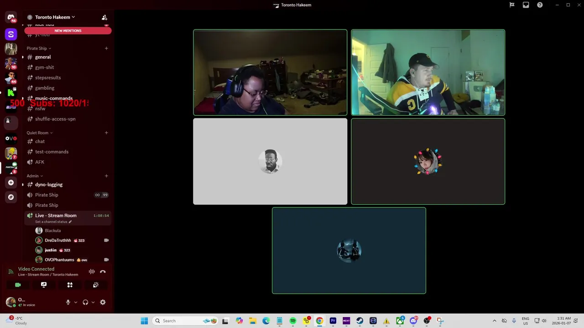Viewport: 584px width, 328px height.
Task: Open Discover servers compass icon
Action: (11, 197)
